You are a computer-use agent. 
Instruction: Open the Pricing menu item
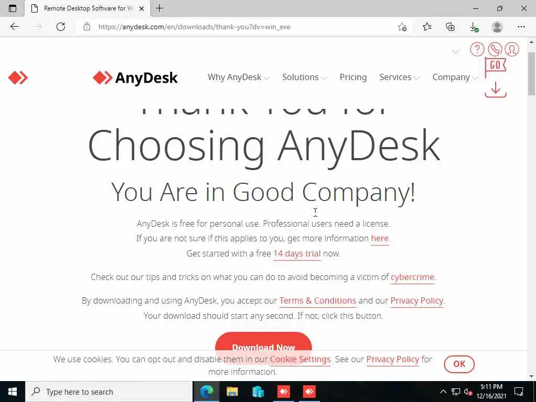[353, 77]
